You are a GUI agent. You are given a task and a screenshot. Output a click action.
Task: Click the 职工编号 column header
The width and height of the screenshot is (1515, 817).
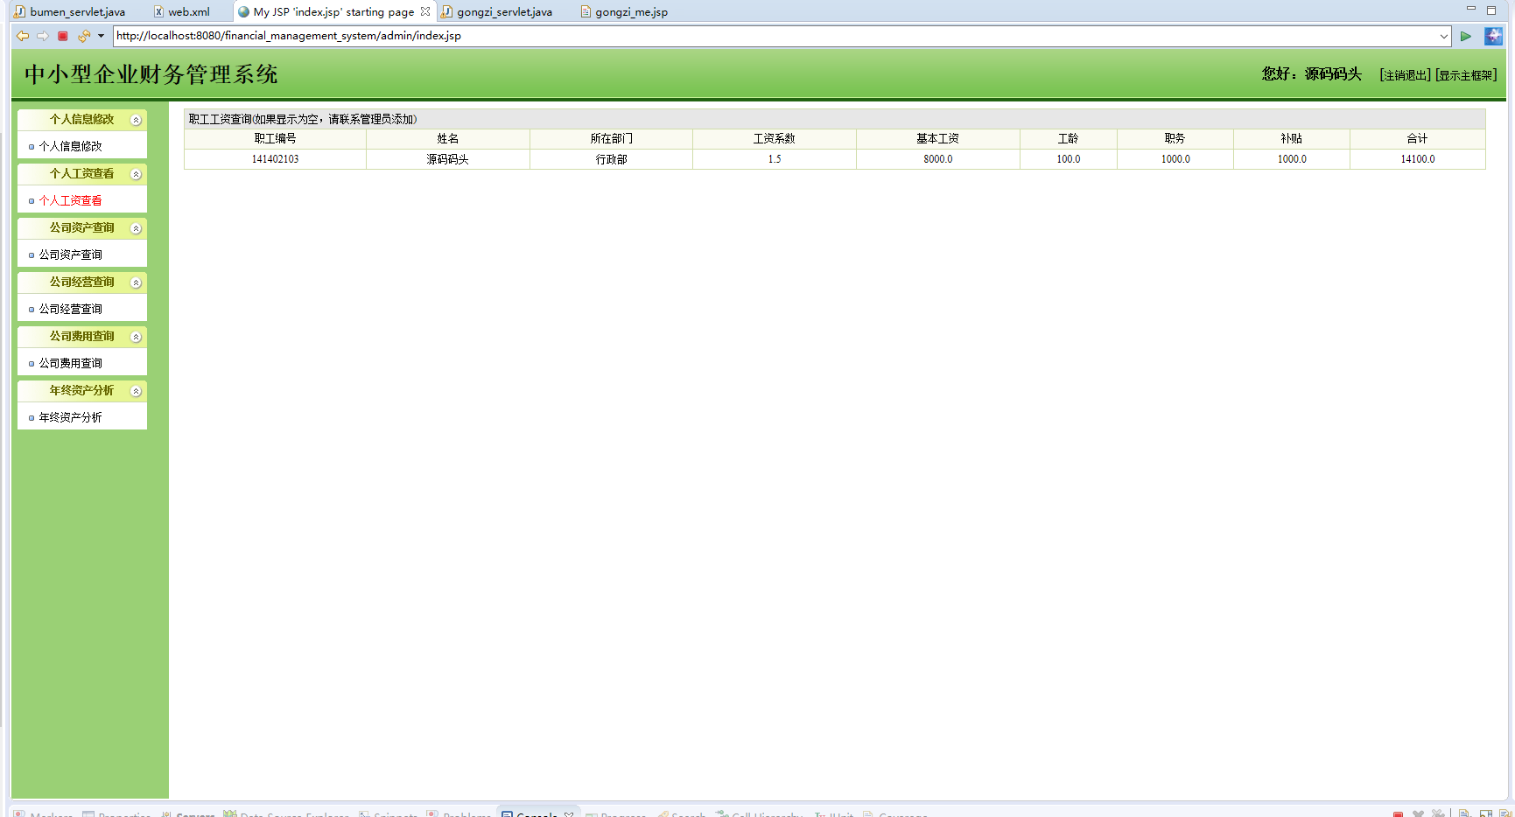coord(275,139)
